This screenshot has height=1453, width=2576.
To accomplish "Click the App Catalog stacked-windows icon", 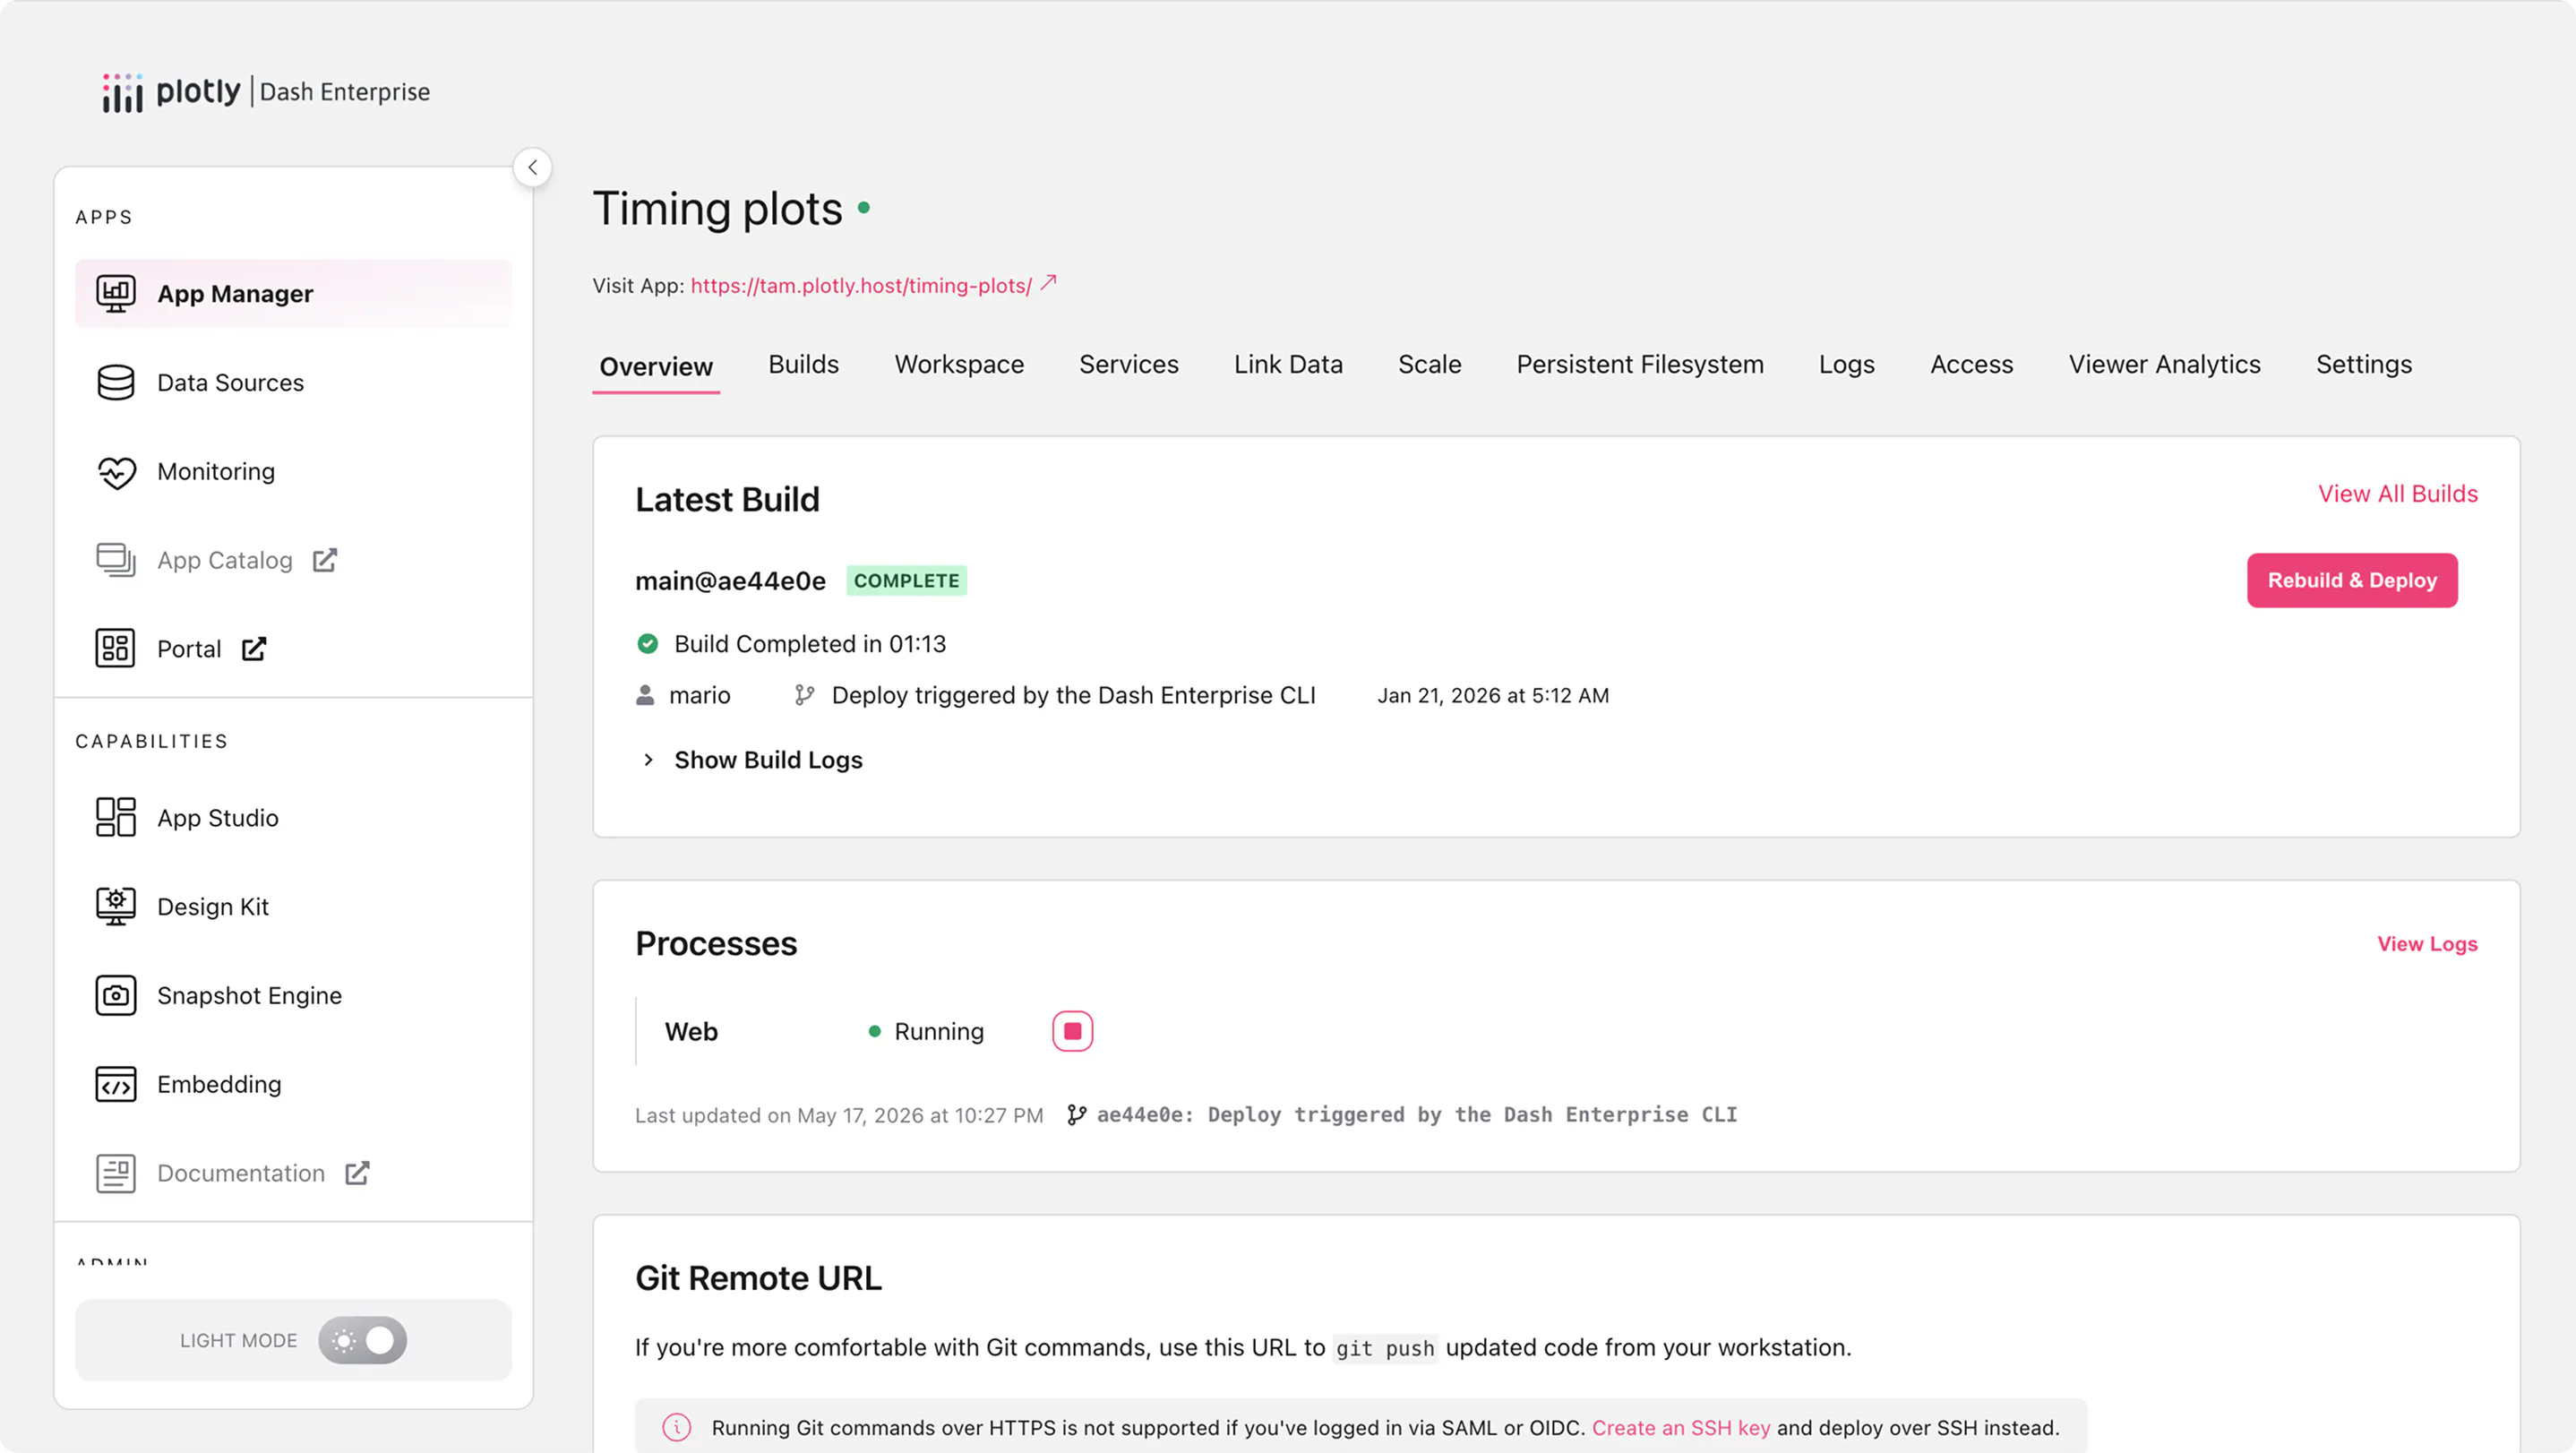I will (x=116, y=560).
